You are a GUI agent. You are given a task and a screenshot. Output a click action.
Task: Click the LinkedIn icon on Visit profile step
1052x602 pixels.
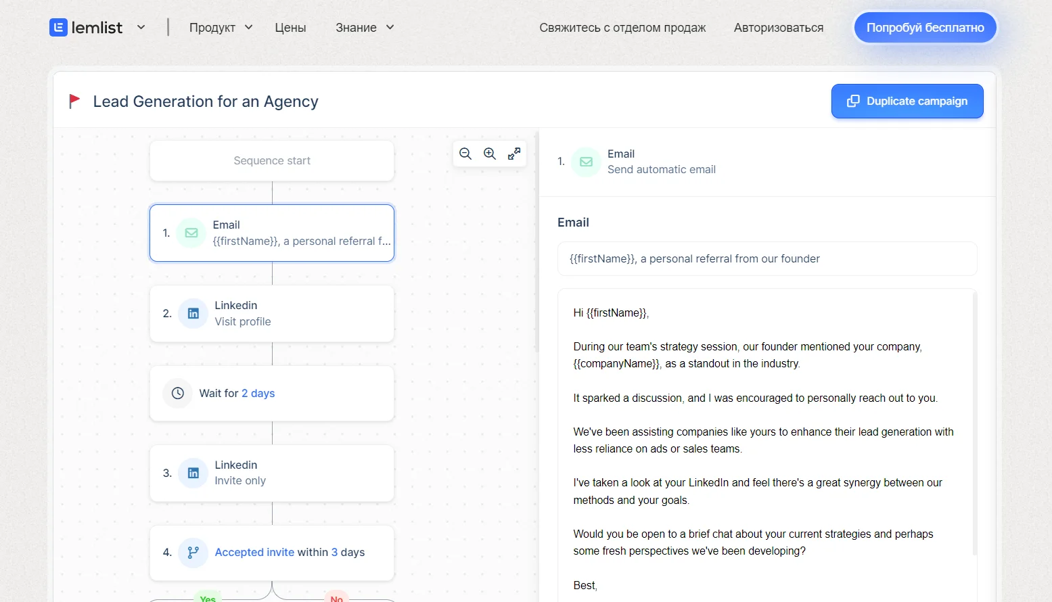coord(193,314)
